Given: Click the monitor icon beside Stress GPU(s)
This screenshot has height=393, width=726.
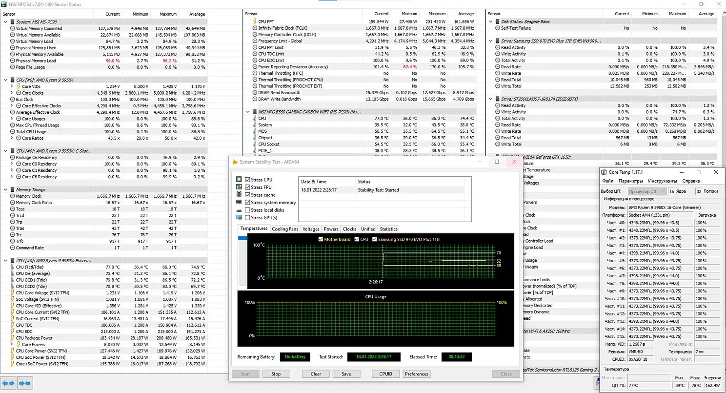Looking at the screenshot, I should pos(239,217).
